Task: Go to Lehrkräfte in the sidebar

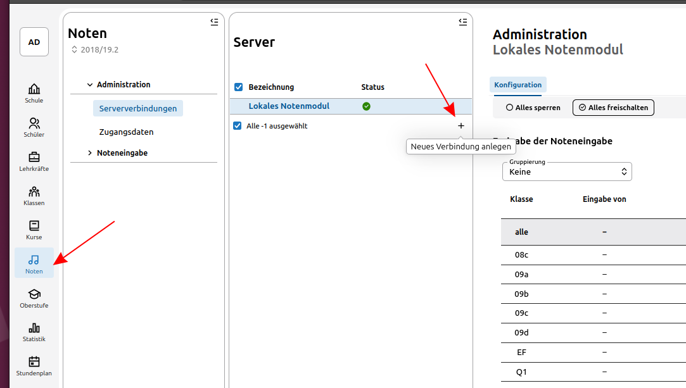Action: [x=34, y=161]
